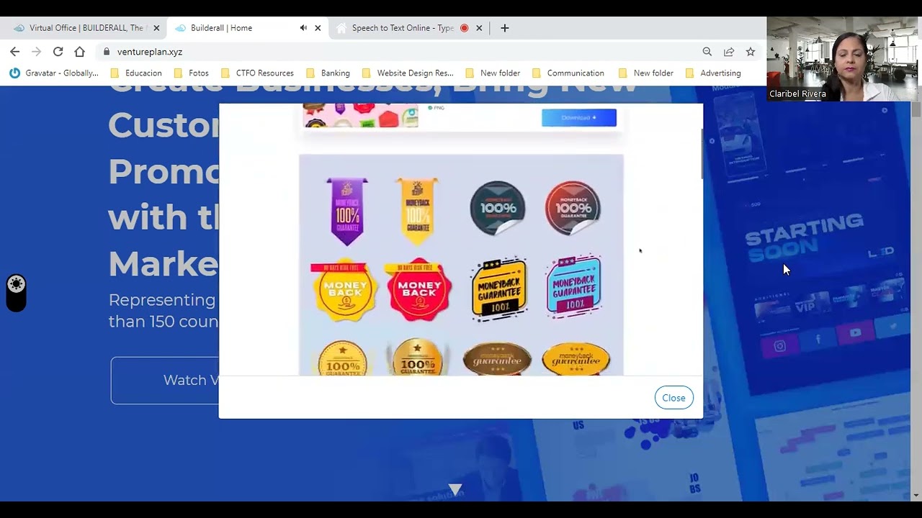The image size is (922, 518).
Task: Go back using browser back arrow
Action: pos(14,52)
